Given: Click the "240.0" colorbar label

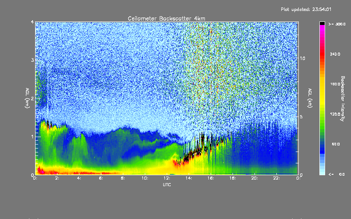Looking at the screenshot, I should (335, 54).
